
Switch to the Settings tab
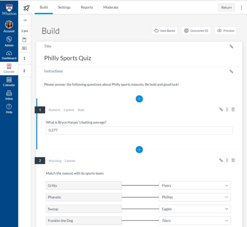click(x=64, y=7)
